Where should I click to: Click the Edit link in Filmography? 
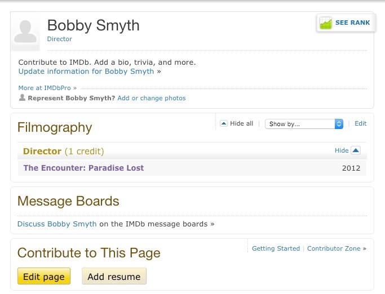tap(360, 123)
